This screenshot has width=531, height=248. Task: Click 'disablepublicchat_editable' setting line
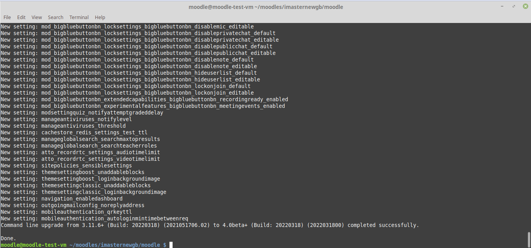coord(138,53)
